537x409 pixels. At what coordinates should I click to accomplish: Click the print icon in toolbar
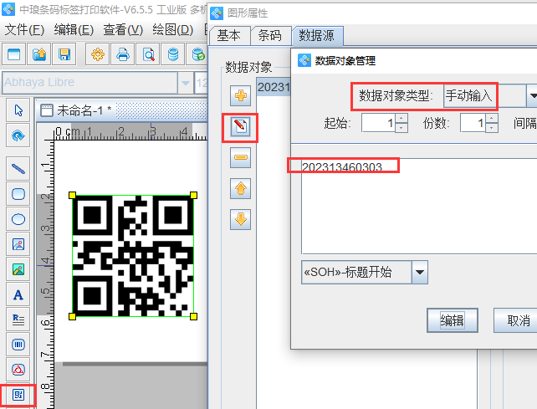[123, 55]
